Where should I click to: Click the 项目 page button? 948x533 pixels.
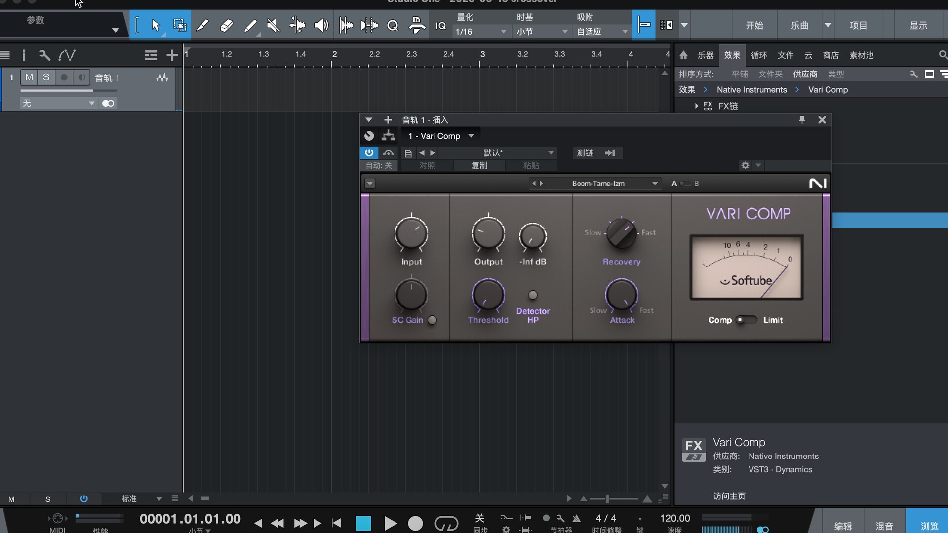point(858,25)
